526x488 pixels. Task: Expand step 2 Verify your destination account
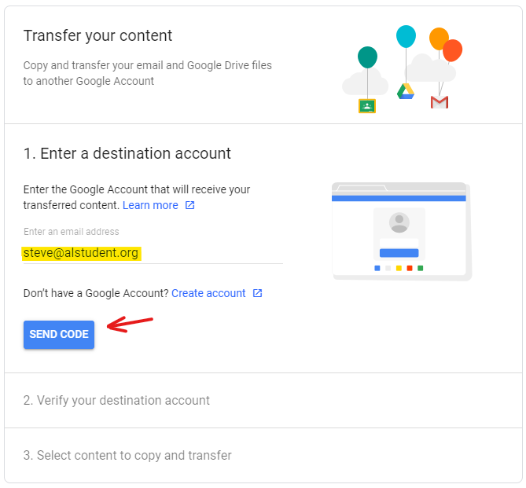pos(116,401)
